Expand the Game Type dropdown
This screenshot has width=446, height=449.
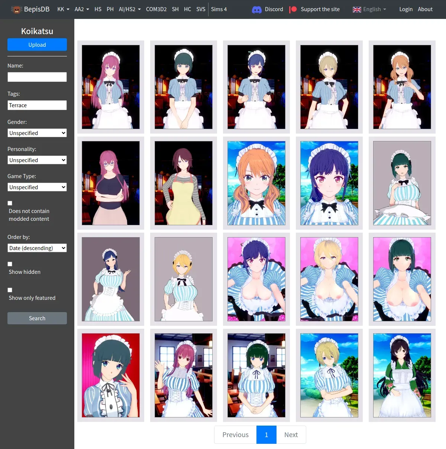(x=37, y=187)
